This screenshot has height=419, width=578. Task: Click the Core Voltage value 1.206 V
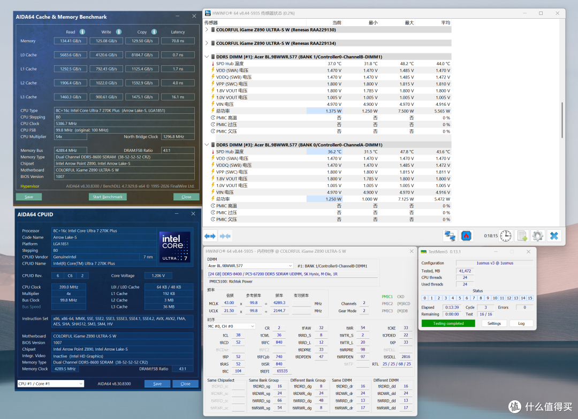pos(158,275)
